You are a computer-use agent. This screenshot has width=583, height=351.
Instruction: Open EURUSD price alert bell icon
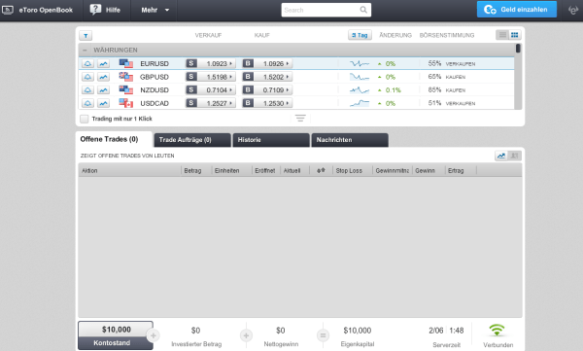pyautogui.click(x=87, y=63)
